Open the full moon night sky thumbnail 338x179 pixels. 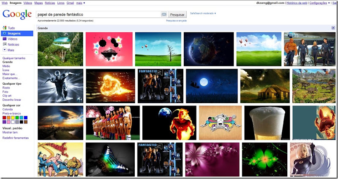(x=212, y=86)
